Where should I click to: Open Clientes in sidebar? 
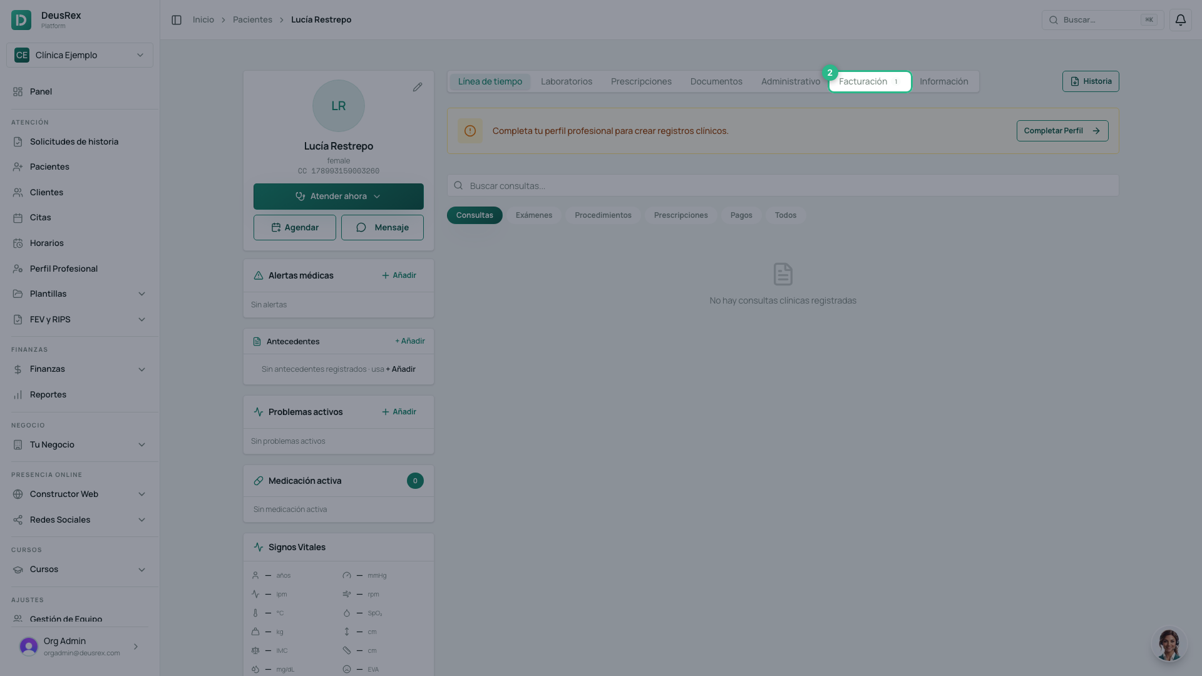click(x=80, y=193)
